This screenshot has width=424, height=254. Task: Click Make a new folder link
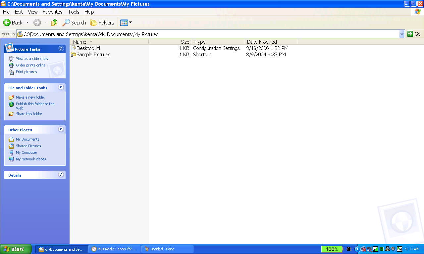30,97
